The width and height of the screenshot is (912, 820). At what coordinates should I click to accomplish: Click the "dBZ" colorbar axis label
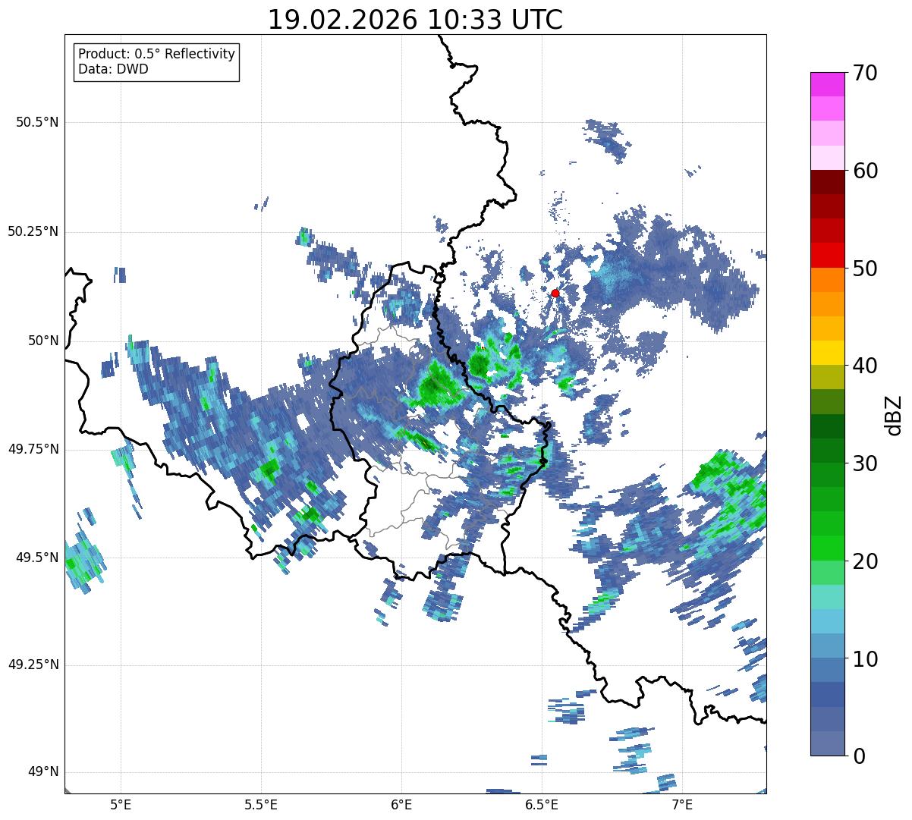coord(894,415)
